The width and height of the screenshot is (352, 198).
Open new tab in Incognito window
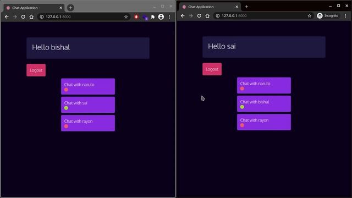coord(246,7)
